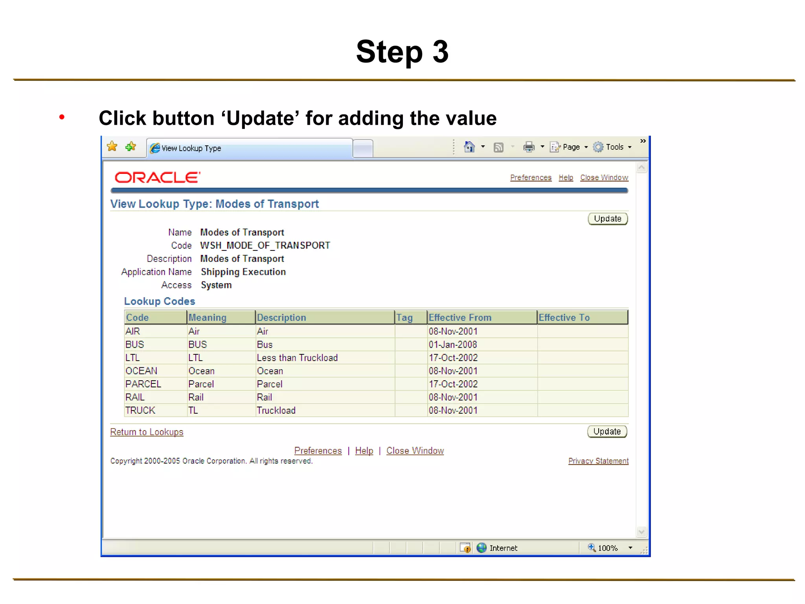Click Close Window link at top right
Viewport: 805px width, 604px height.
[x=604, y=178]
